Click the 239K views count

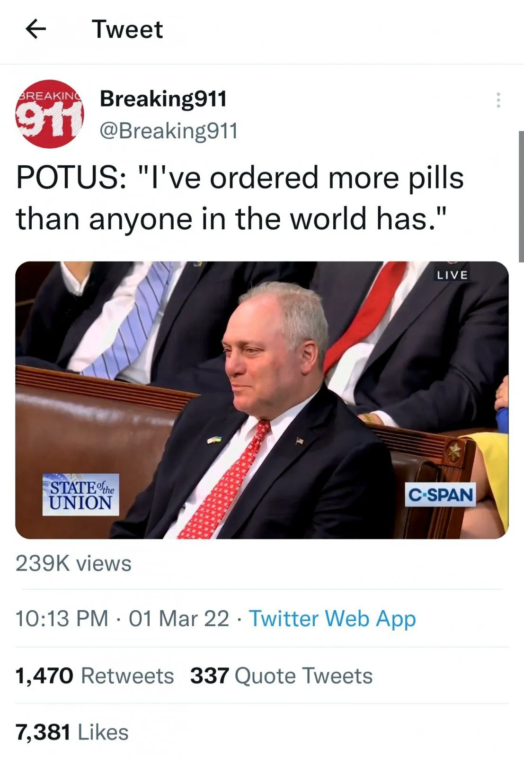pos(73,564)
